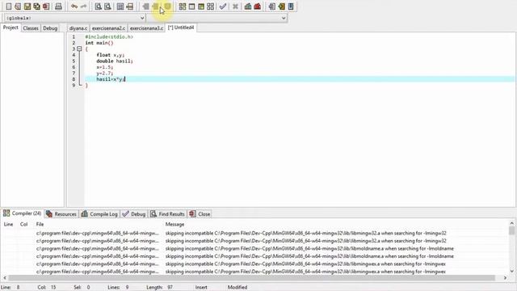Click the 'int main()' code line
The width and height of the screenshot is (517, 291).
pos(99,43)
